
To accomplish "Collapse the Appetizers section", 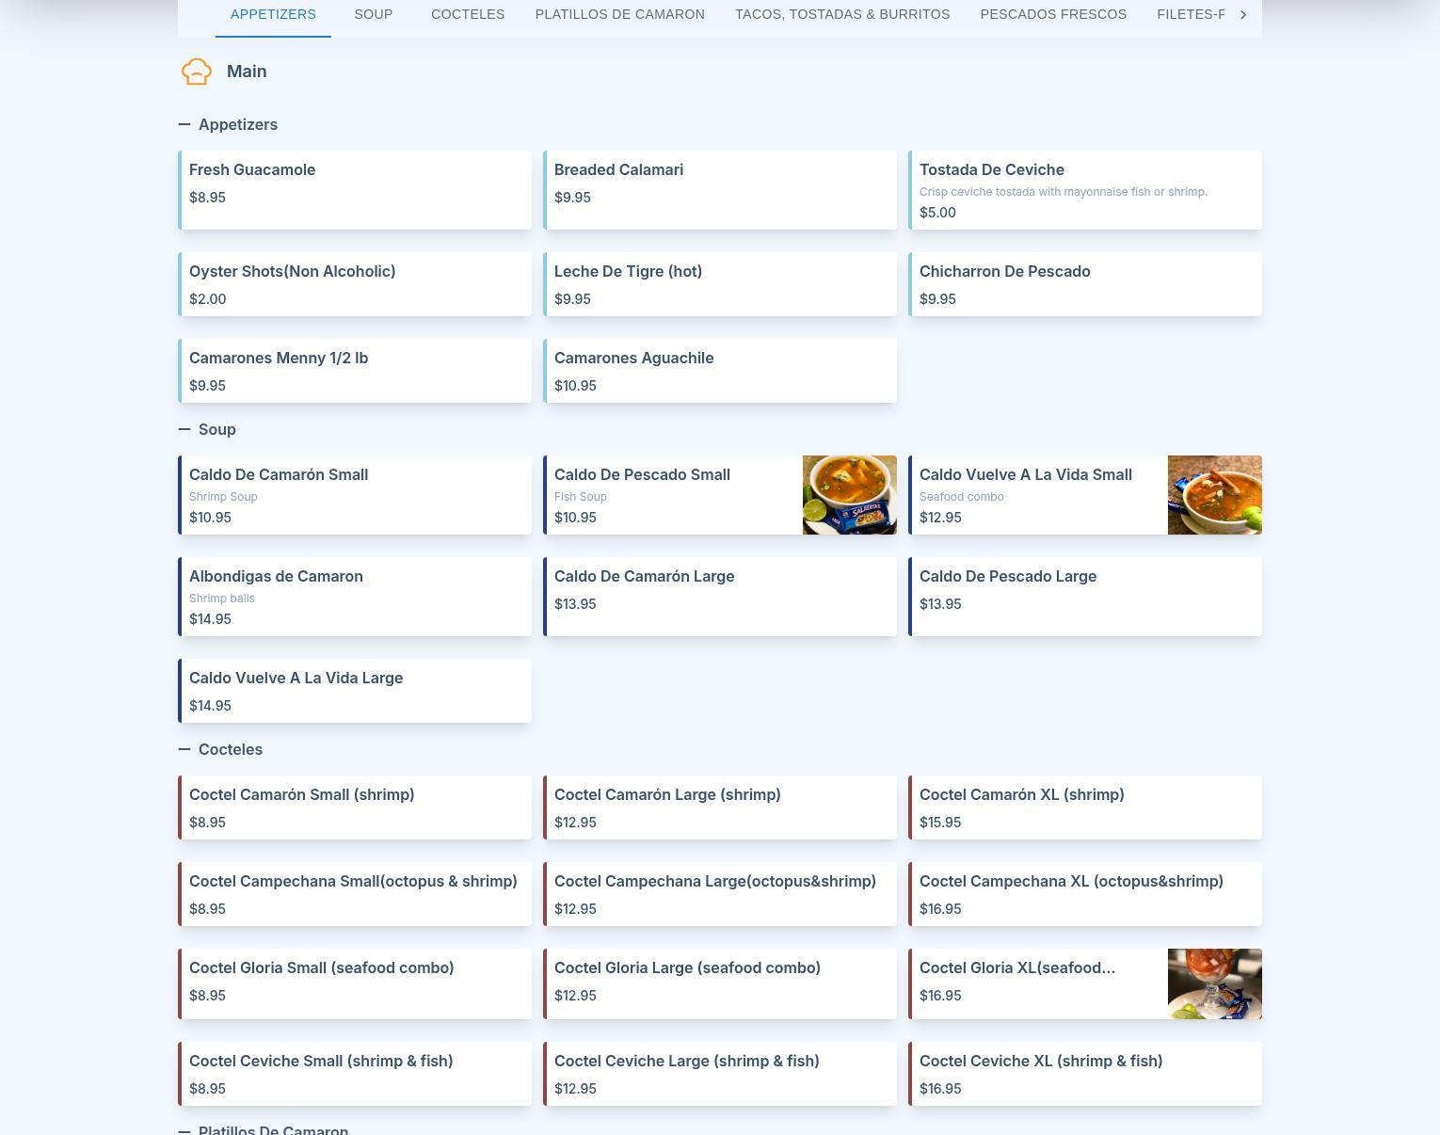I will tap(184, 124).
